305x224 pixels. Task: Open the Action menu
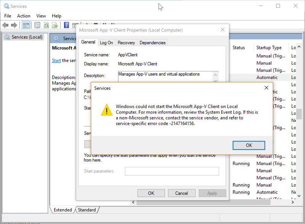pyautogui.click(x=24, y=16)
